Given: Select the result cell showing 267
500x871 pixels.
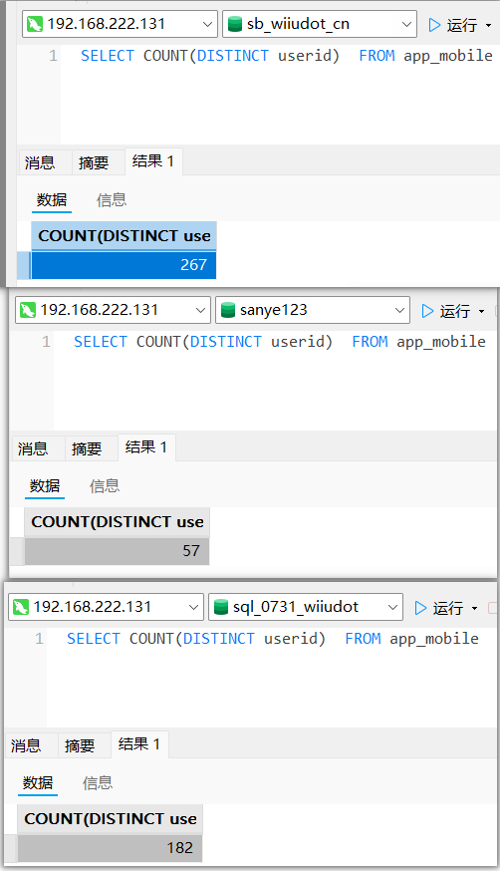Looking at the screenshot, I should (124, 265).
